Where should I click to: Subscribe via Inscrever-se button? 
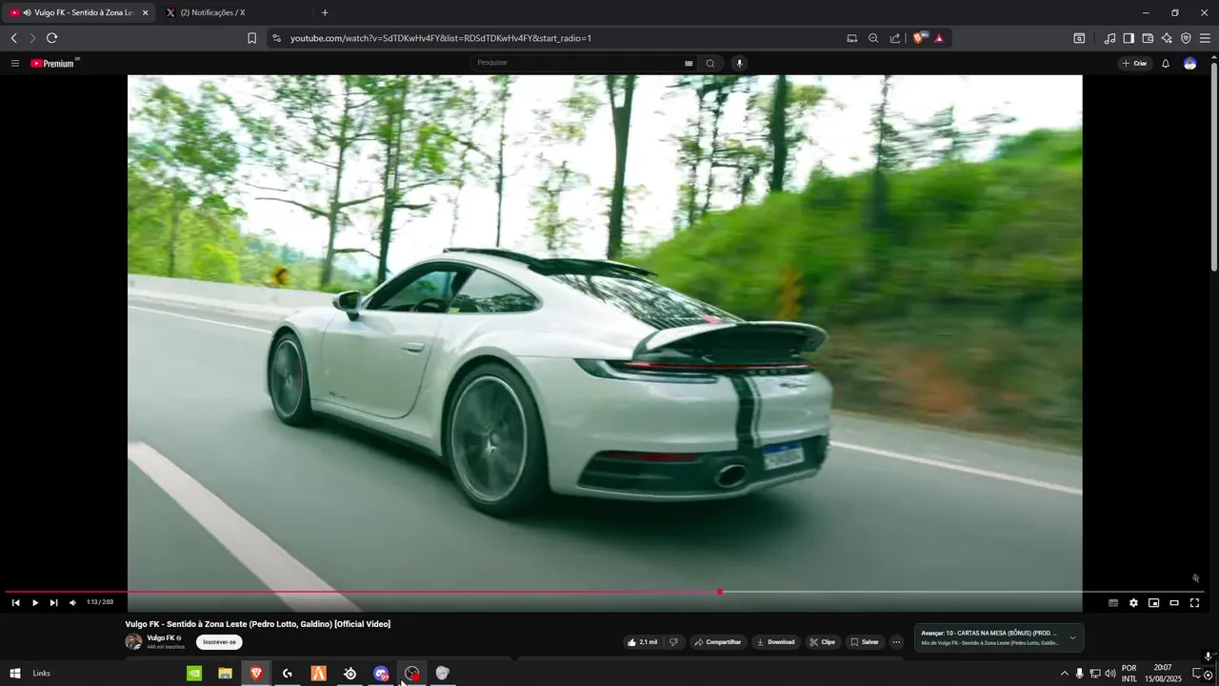[x=219, y=642]
